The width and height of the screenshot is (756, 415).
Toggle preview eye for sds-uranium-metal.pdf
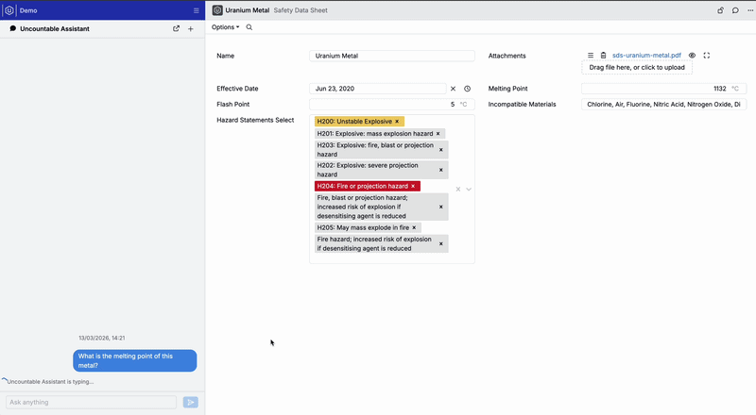(x=692, y=56)
